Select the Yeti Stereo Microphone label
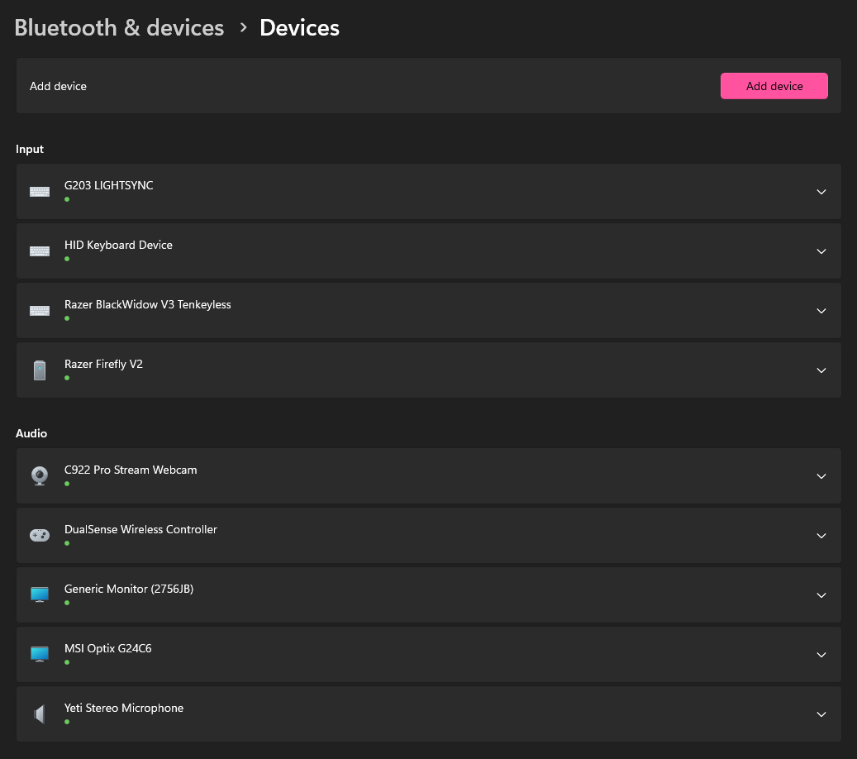 123,708
